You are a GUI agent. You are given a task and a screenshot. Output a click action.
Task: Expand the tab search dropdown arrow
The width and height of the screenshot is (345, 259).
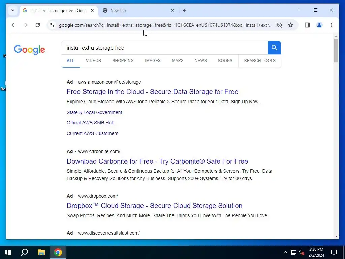click(x=13, y=10)
